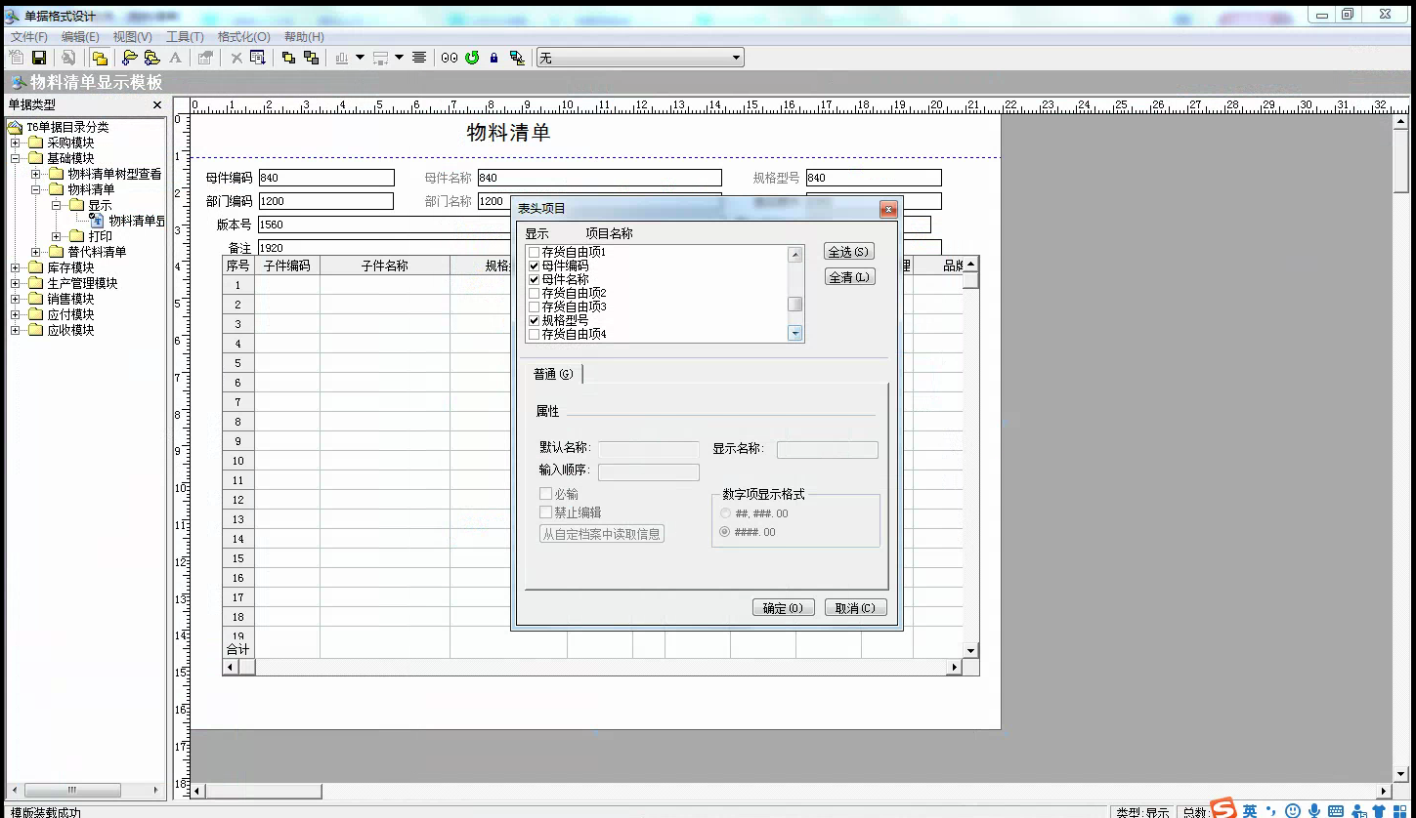Screen dimensions: 1416x818
Task: Collapse the 基础模块 tree node
Action: (16, 158)
